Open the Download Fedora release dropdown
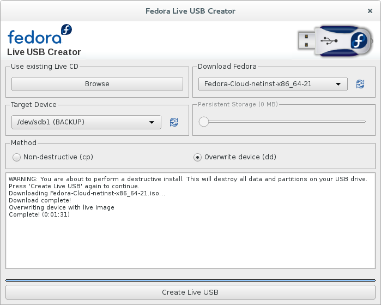Viewport: 381px width, 305px height. (273, 84)
